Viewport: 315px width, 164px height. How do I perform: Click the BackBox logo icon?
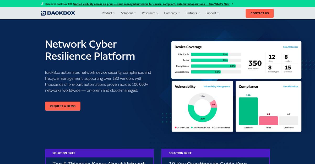pyautogui.click(x=44, y=13)
